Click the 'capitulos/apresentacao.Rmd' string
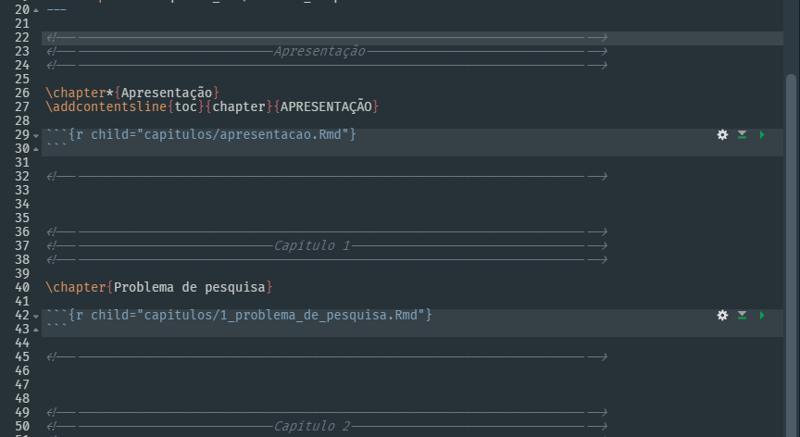Image resolution: width=800 pixels, height=437 pixels. click(243, 134)
